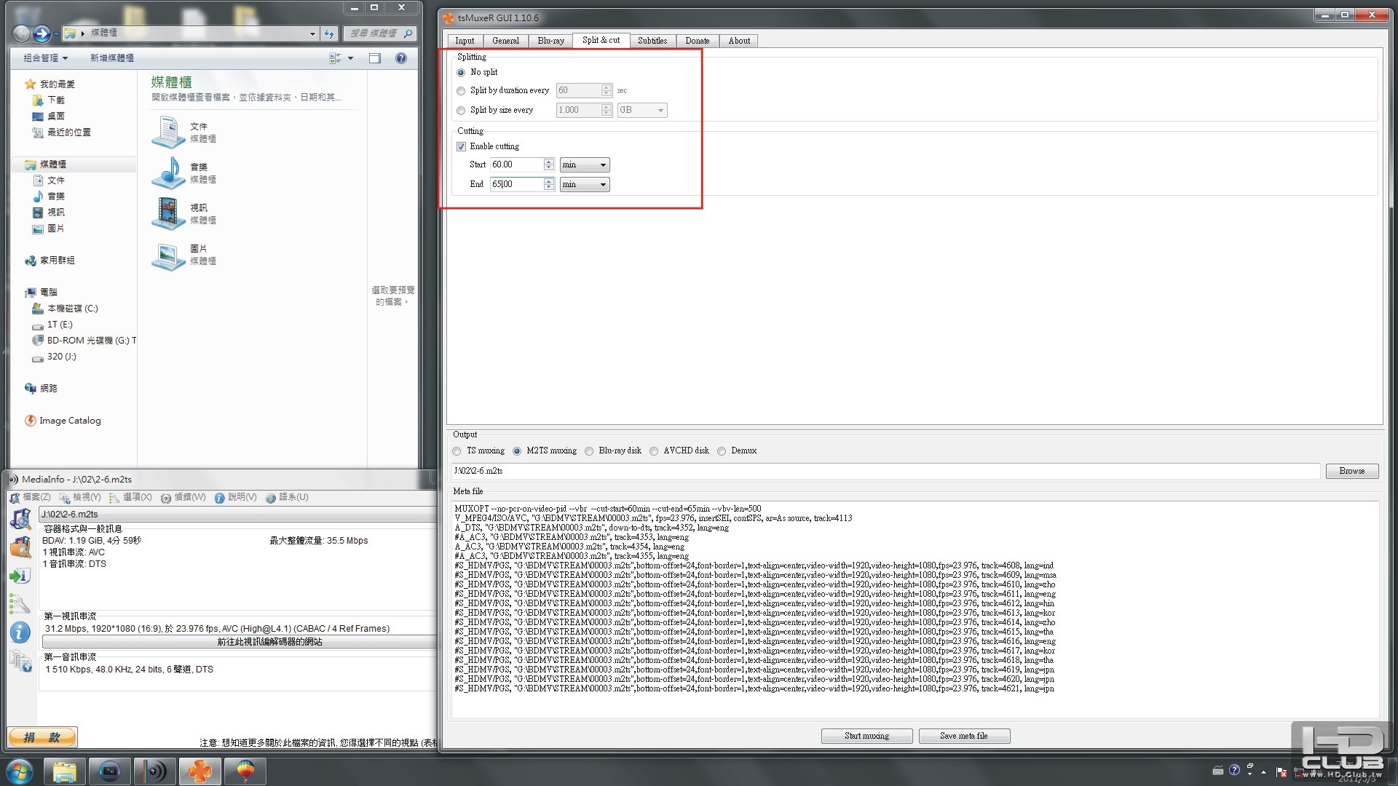1398x786 pixels.
Task: Open the End time unit dropdown
Action: point(585,185)
